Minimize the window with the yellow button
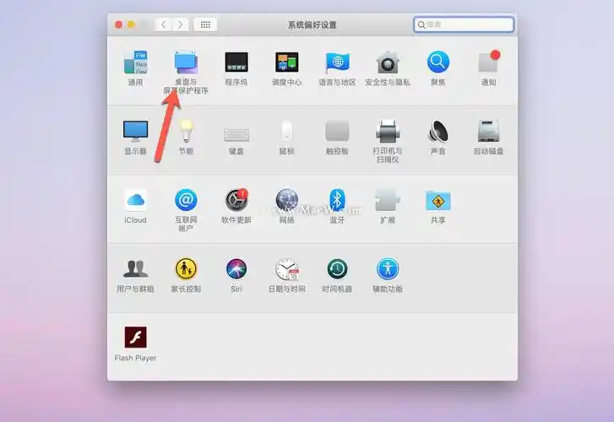This screenshot has width=614, height=422. tap(131, 24)
